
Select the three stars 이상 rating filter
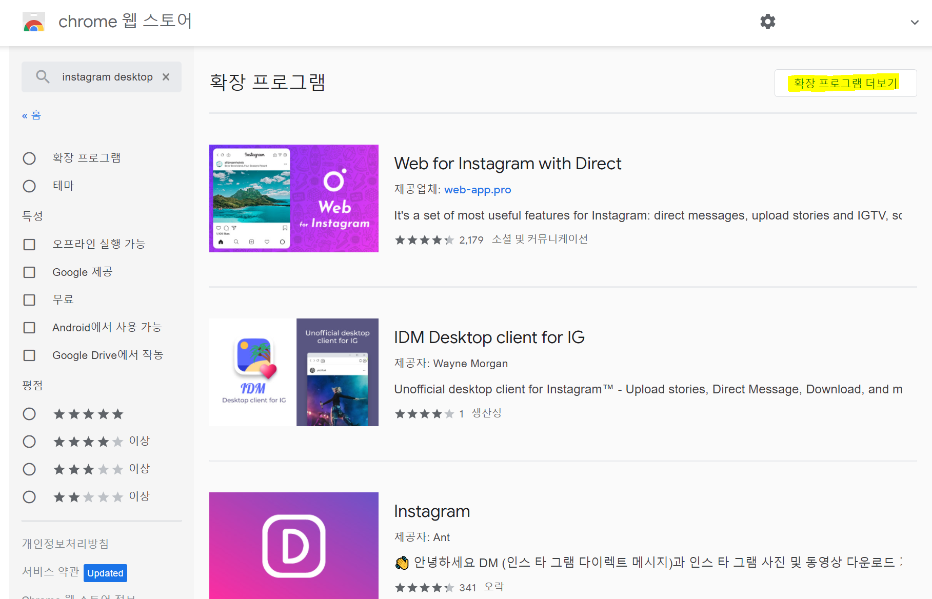tap(29, 469)
